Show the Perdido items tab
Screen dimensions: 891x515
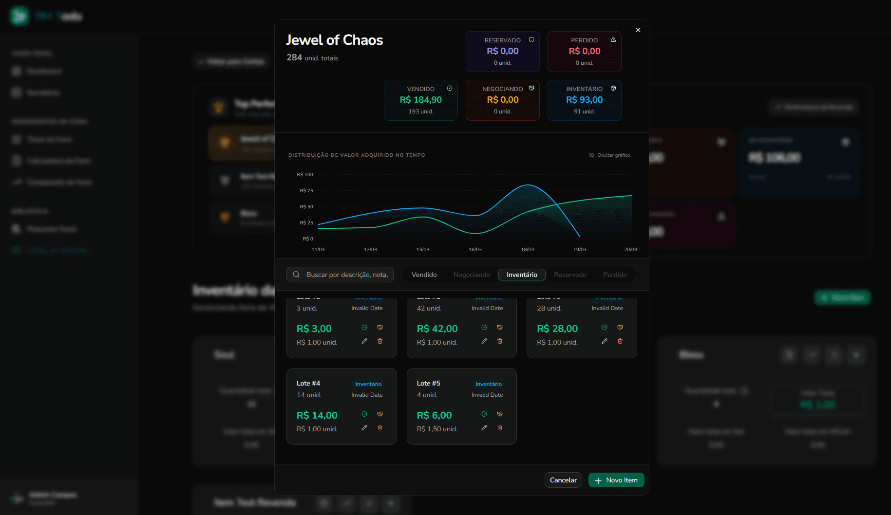pos(615,275)
